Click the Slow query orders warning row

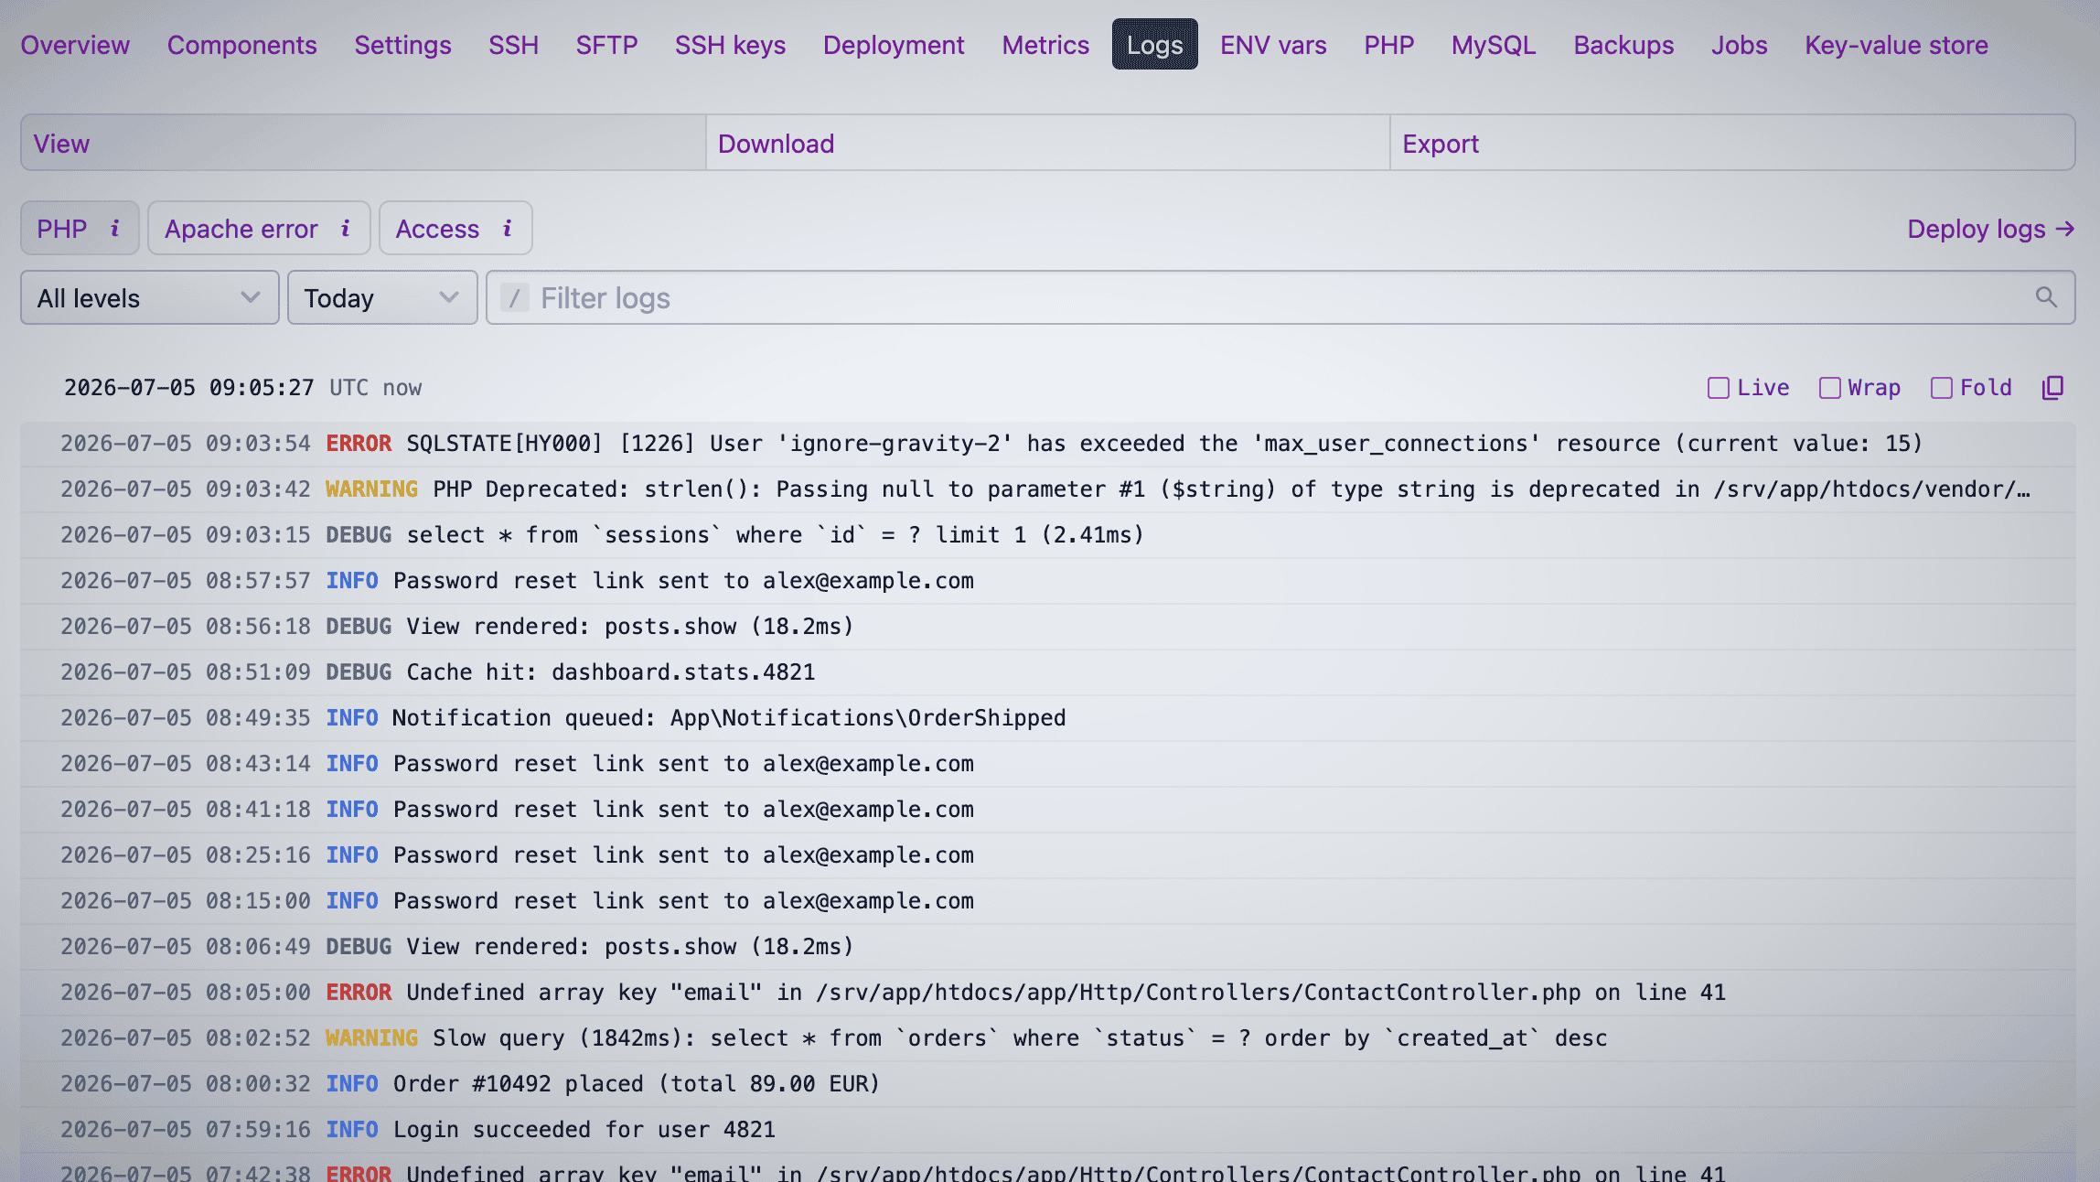point(1048,1038)
